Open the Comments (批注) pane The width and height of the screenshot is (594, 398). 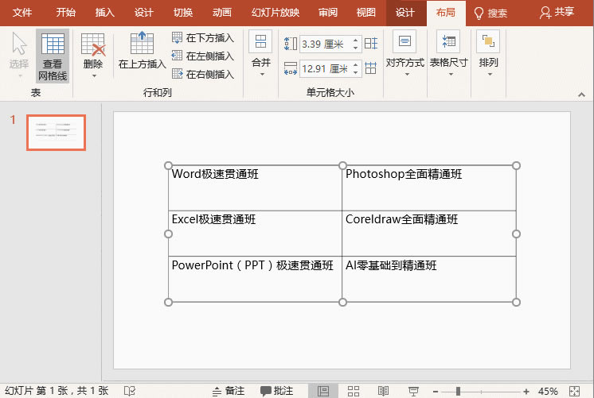click(x=277, y=391)
